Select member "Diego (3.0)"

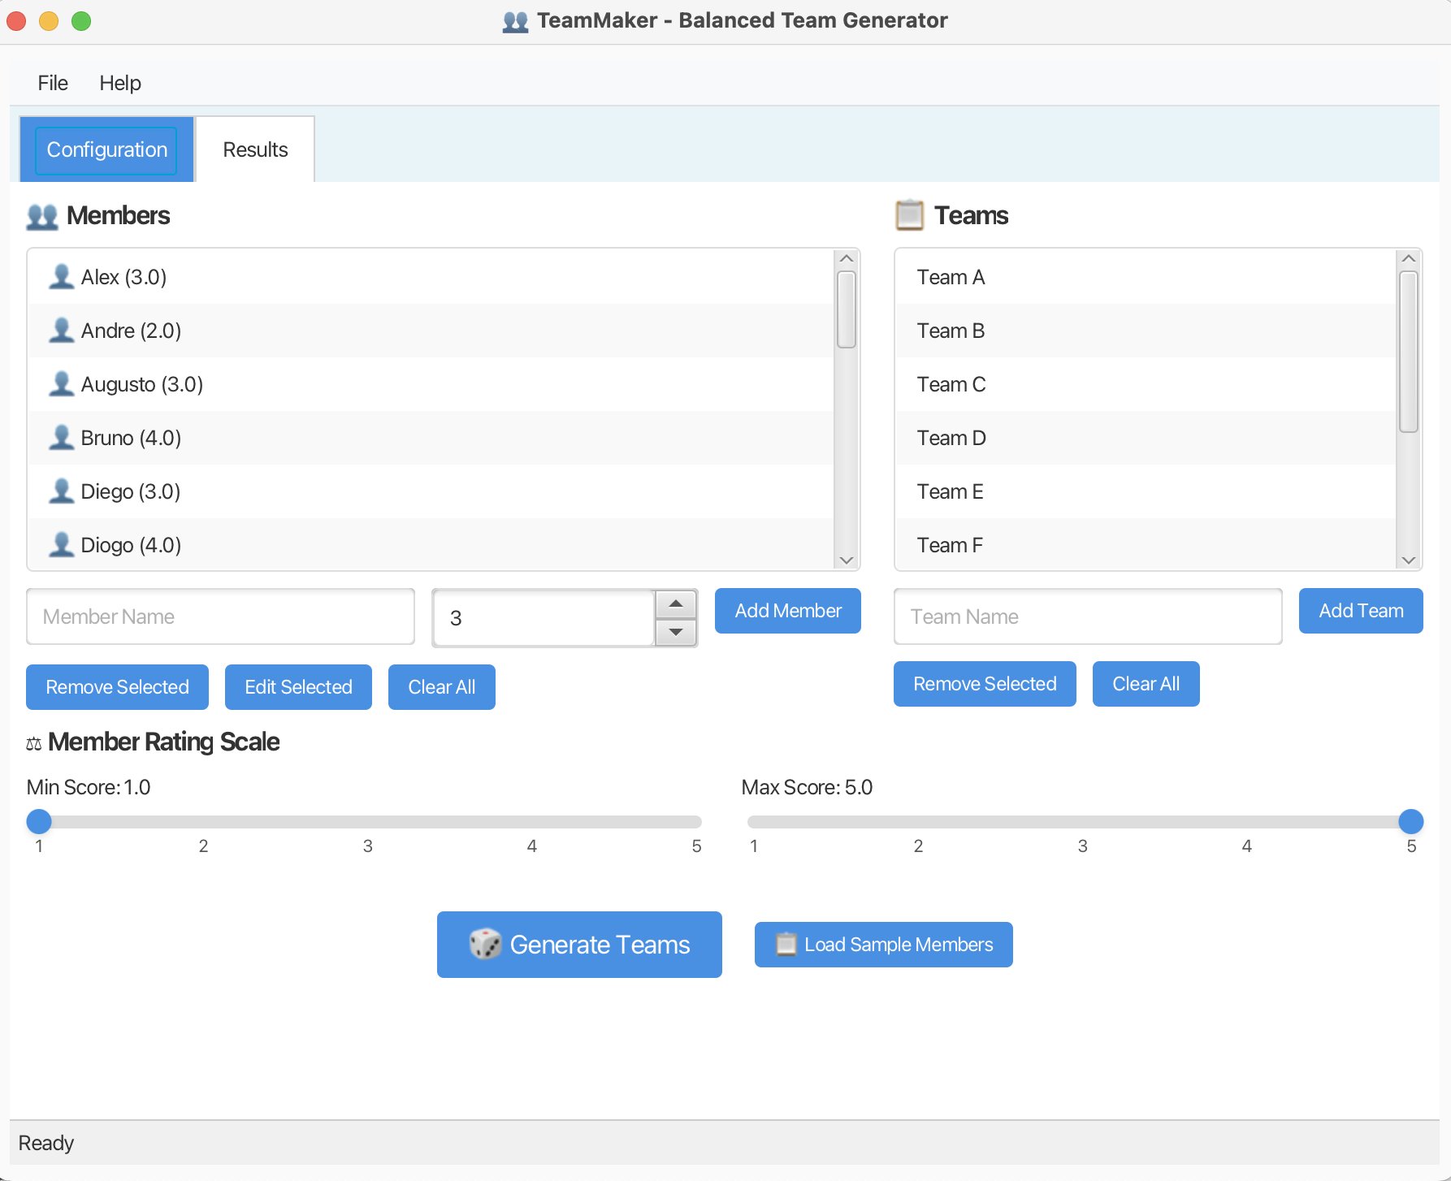pos(431,491)
